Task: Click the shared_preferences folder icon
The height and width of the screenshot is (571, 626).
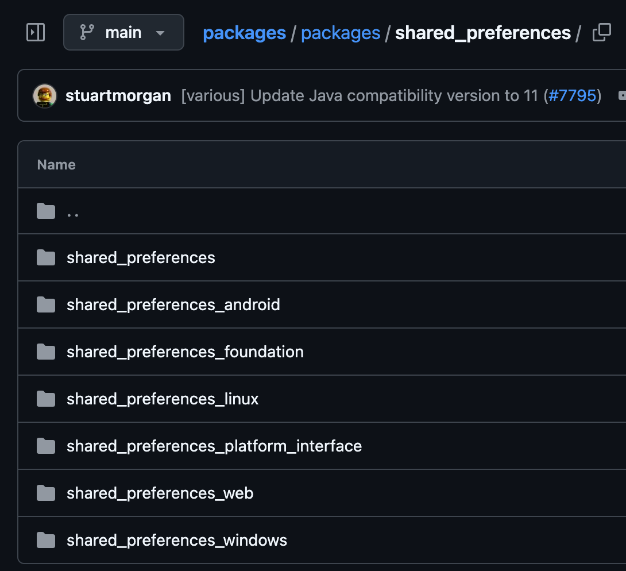Action: click(x=46, y=258)
